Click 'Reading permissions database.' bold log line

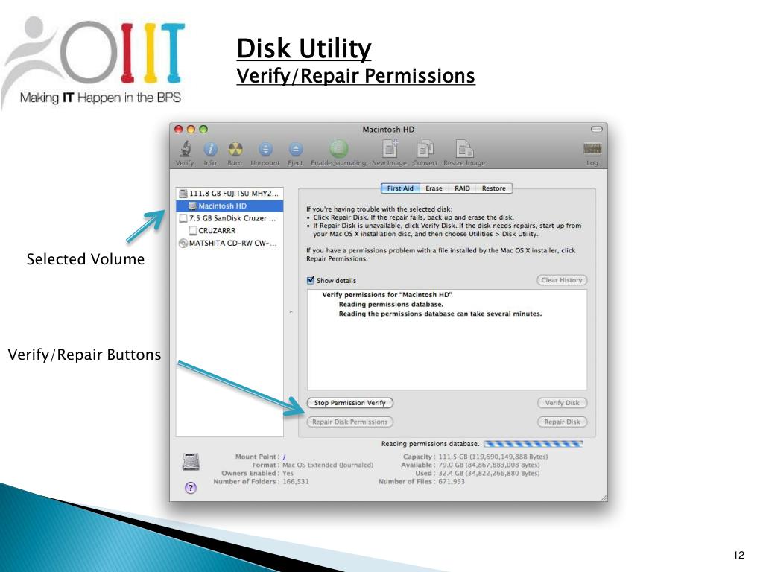tap(391, 305)
